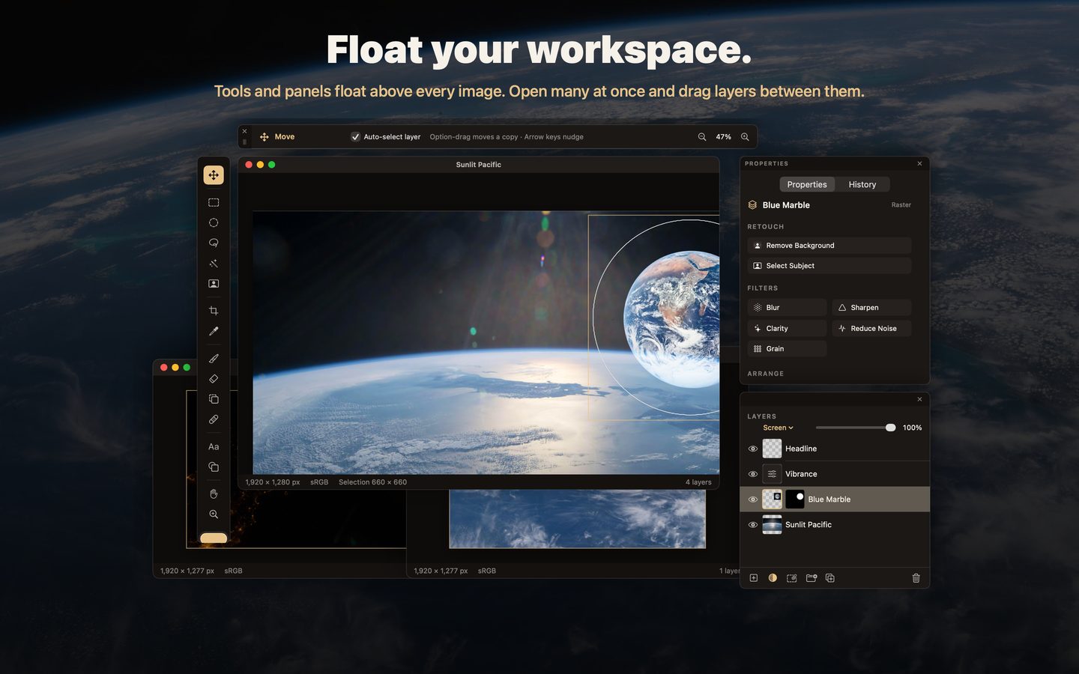Duplicate the selected layer
The height and width of the screenshot is (674, 1079).
pos(830,578)
